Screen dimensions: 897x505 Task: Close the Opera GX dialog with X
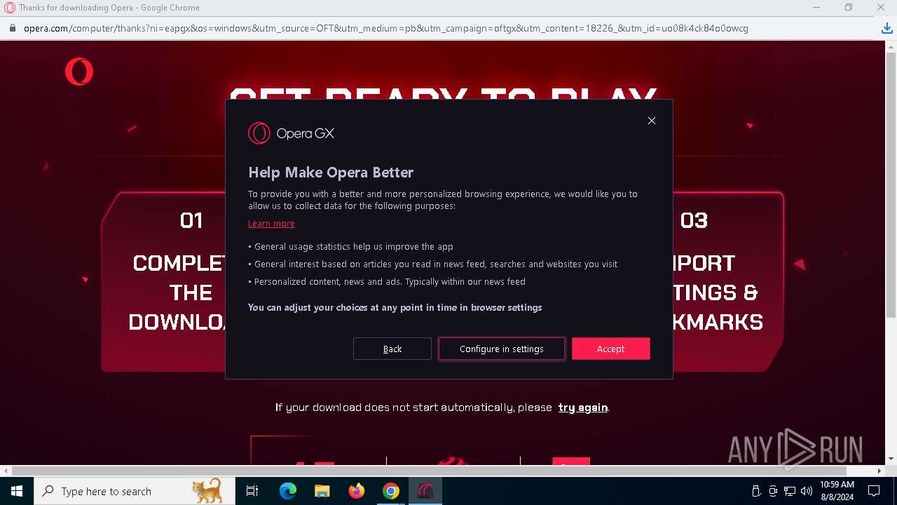652,121
